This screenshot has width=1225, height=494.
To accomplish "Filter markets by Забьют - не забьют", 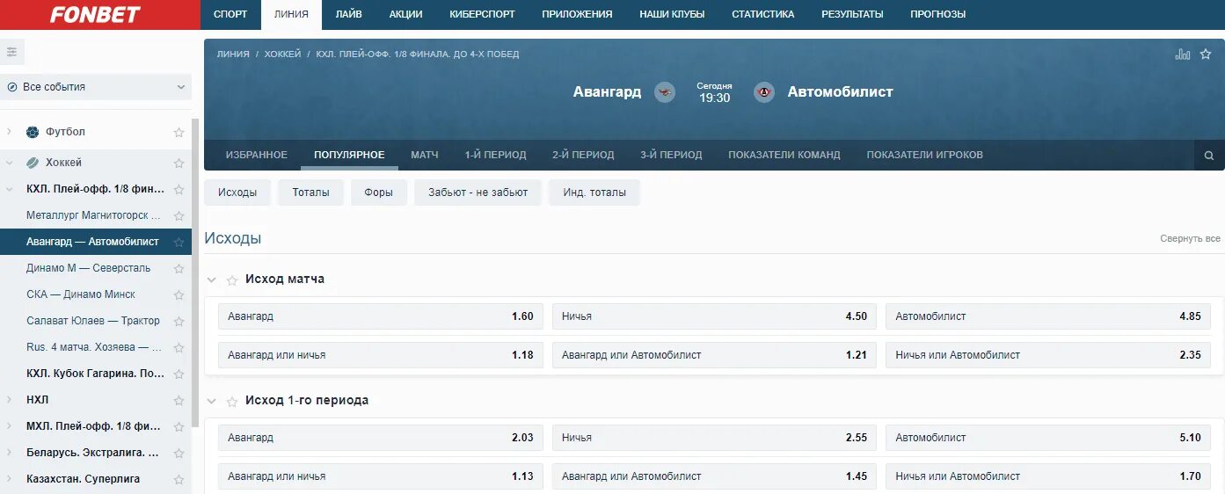I will point(478,193).
